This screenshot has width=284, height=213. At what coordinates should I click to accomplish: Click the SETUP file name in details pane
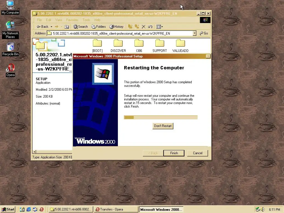[42, 79]
